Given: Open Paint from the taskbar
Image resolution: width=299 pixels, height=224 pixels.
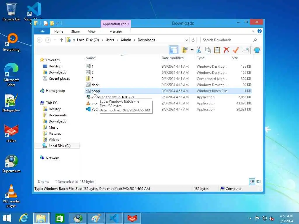Looking at the screenshot, I should click(96, 218).
